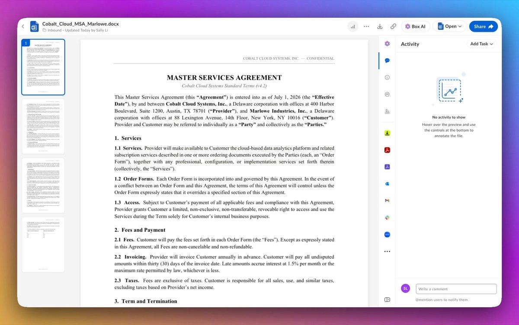Click the Activity panel heading

(x=410, y=44)
